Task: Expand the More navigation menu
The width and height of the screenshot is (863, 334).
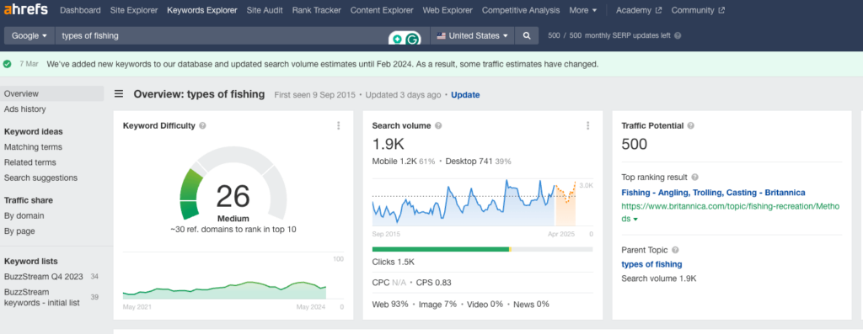Action: (x=583, y=10)
